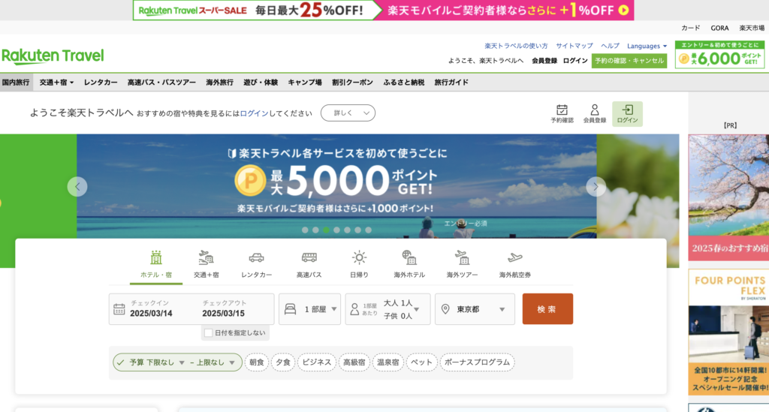769x412 pixels.
Task: Click the ログイン door icon button
Action: coord(627,113)
